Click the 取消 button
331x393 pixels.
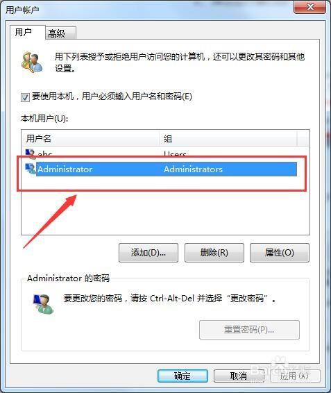click(x=239, y=376)
